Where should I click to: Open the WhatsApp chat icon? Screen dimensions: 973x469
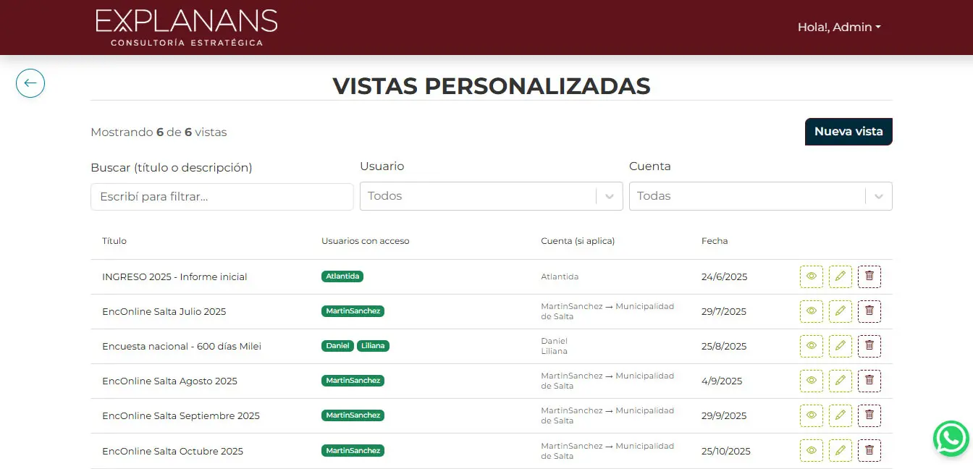[951, 439]
